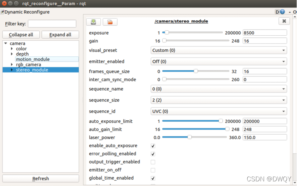Screen dimensions: 297x186
Task: Close the stereo_module panel
Action: pos(284,21)
